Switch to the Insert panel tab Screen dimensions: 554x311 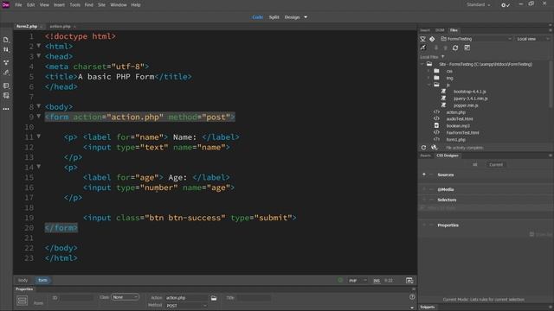[425, 30]
